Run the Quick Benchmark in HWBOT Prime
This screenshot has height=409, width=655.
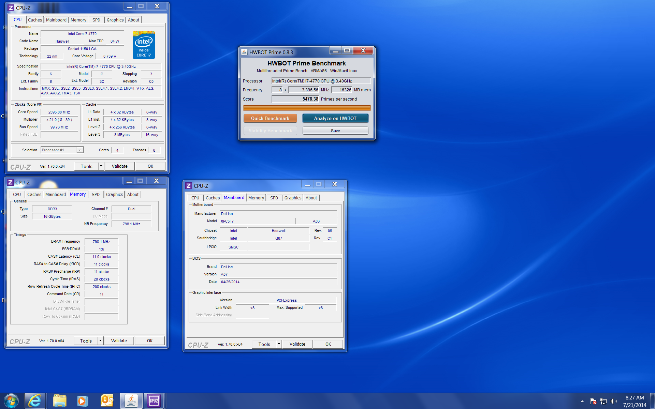pyautogui.click(x=270, y=118)
